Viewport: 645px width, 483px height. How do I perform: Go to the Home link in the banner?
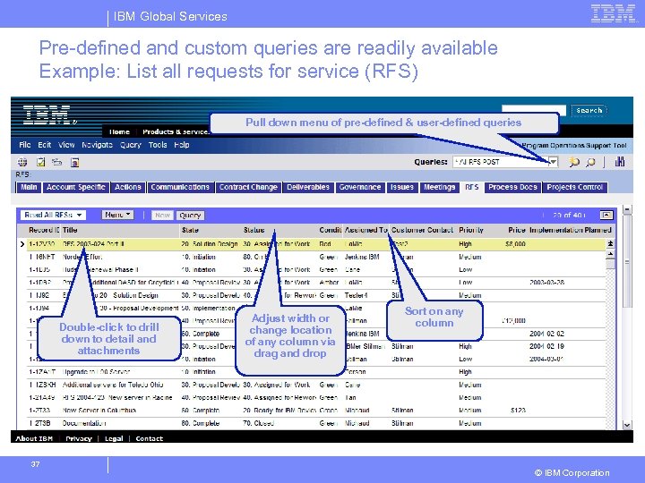coord(119,131)
